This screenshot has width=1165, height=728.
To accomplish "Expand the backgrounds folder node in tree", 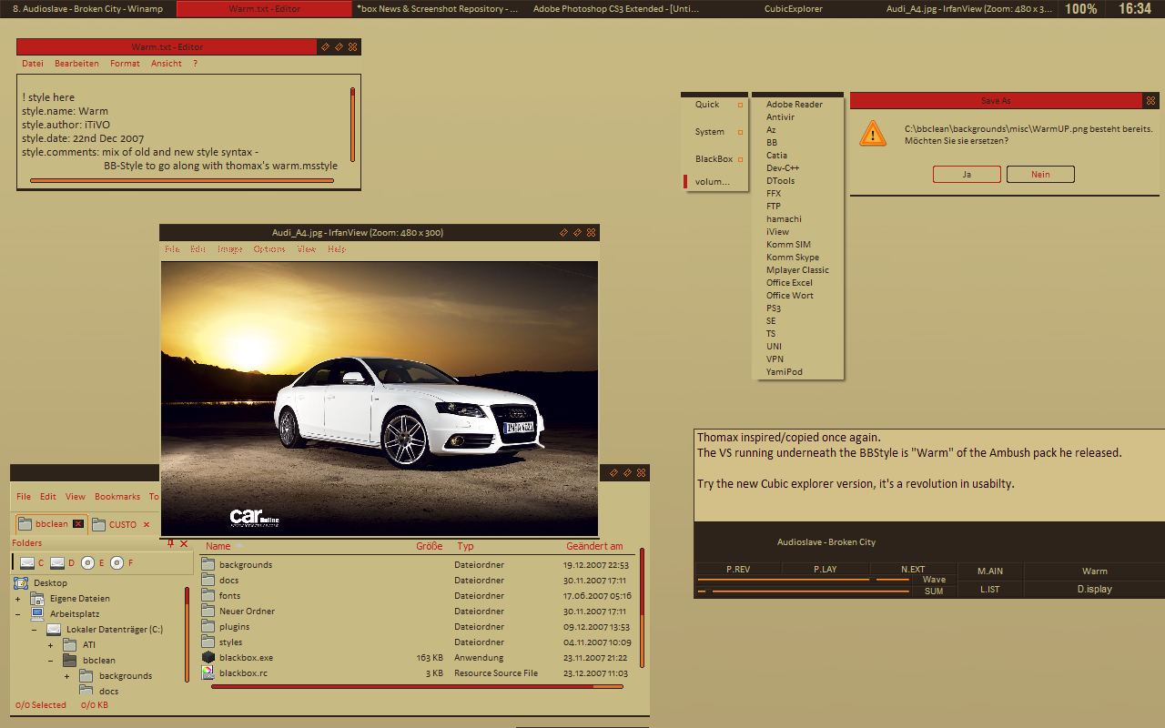I will pos(66,676).
